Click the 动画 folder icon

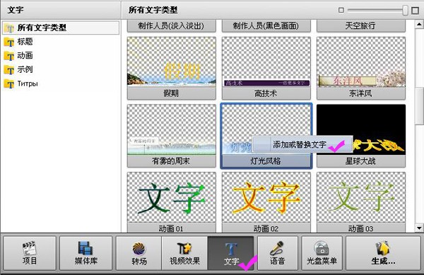[9, 56]
